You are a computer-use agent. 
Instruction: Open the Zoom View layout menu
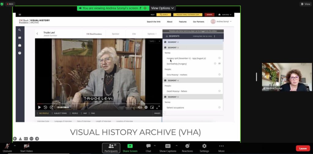[306, 4]
